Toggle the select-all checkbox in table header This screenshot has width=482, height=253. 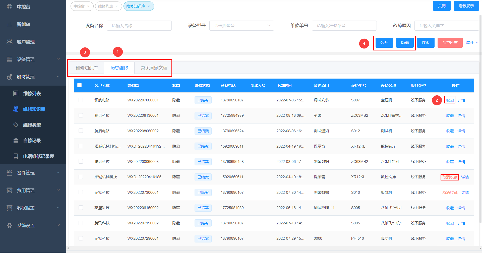coord(80,85)
